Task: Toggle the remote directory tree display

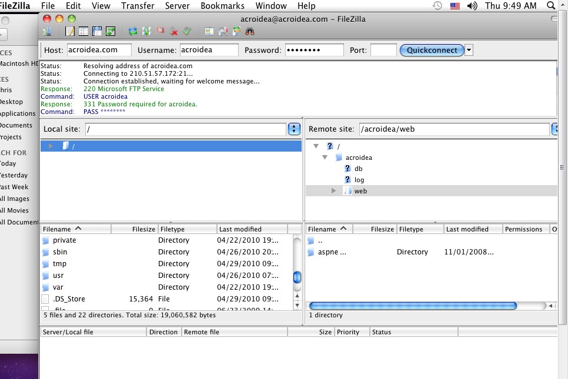Action: pyautogui.click(x=96, y=32)
